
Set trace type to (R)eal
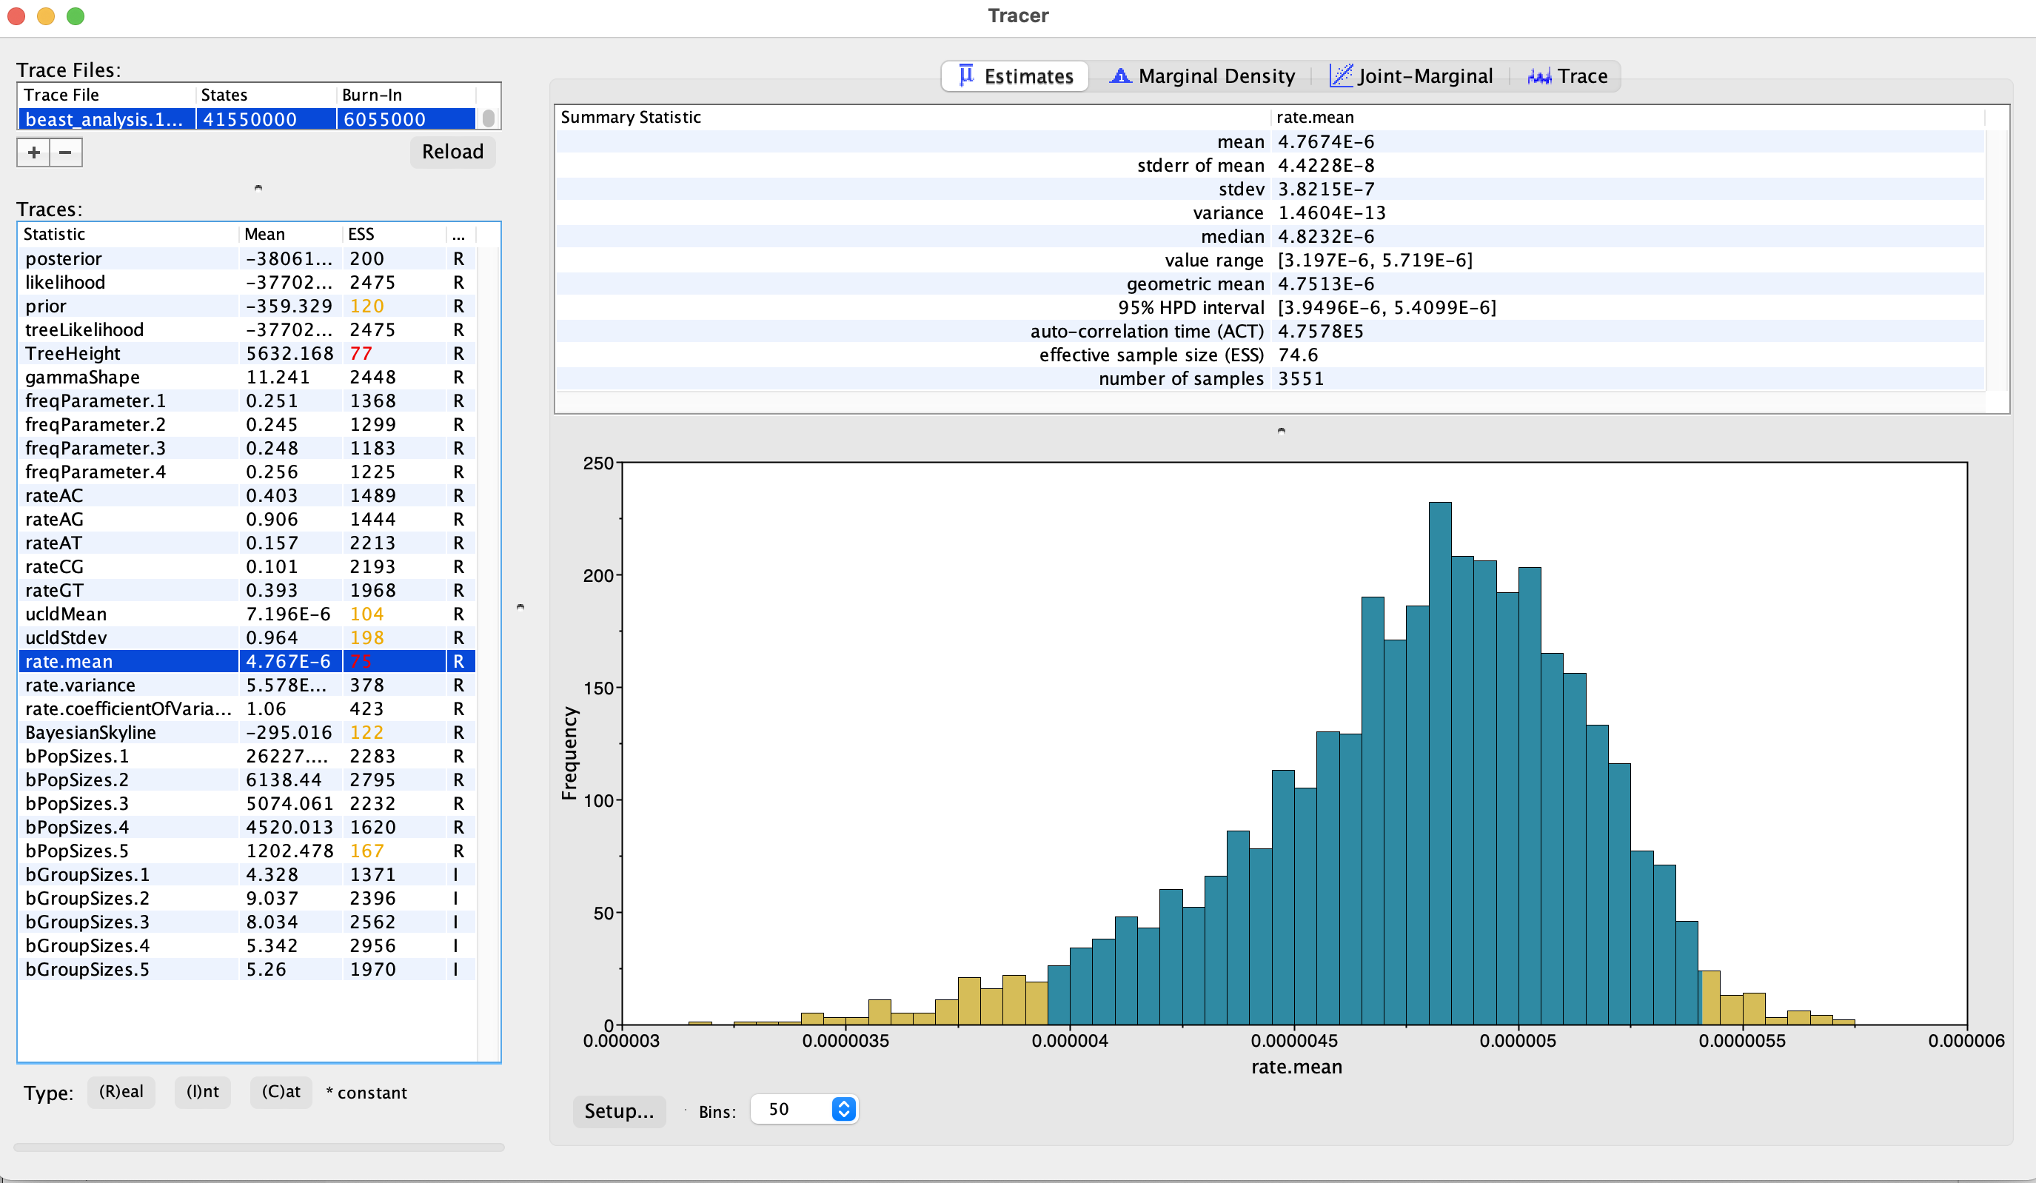(x=121, y=1092)
